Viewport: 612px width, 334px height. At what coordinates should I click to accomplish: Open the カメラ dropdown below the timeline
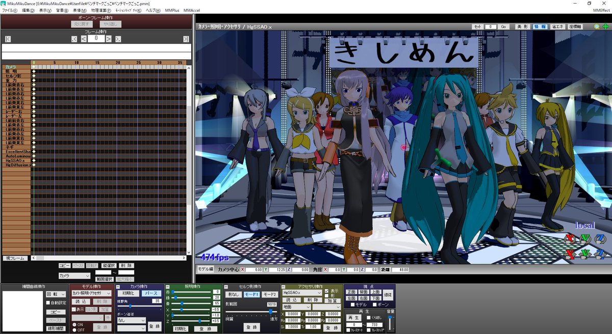click(x=74, y=275)
